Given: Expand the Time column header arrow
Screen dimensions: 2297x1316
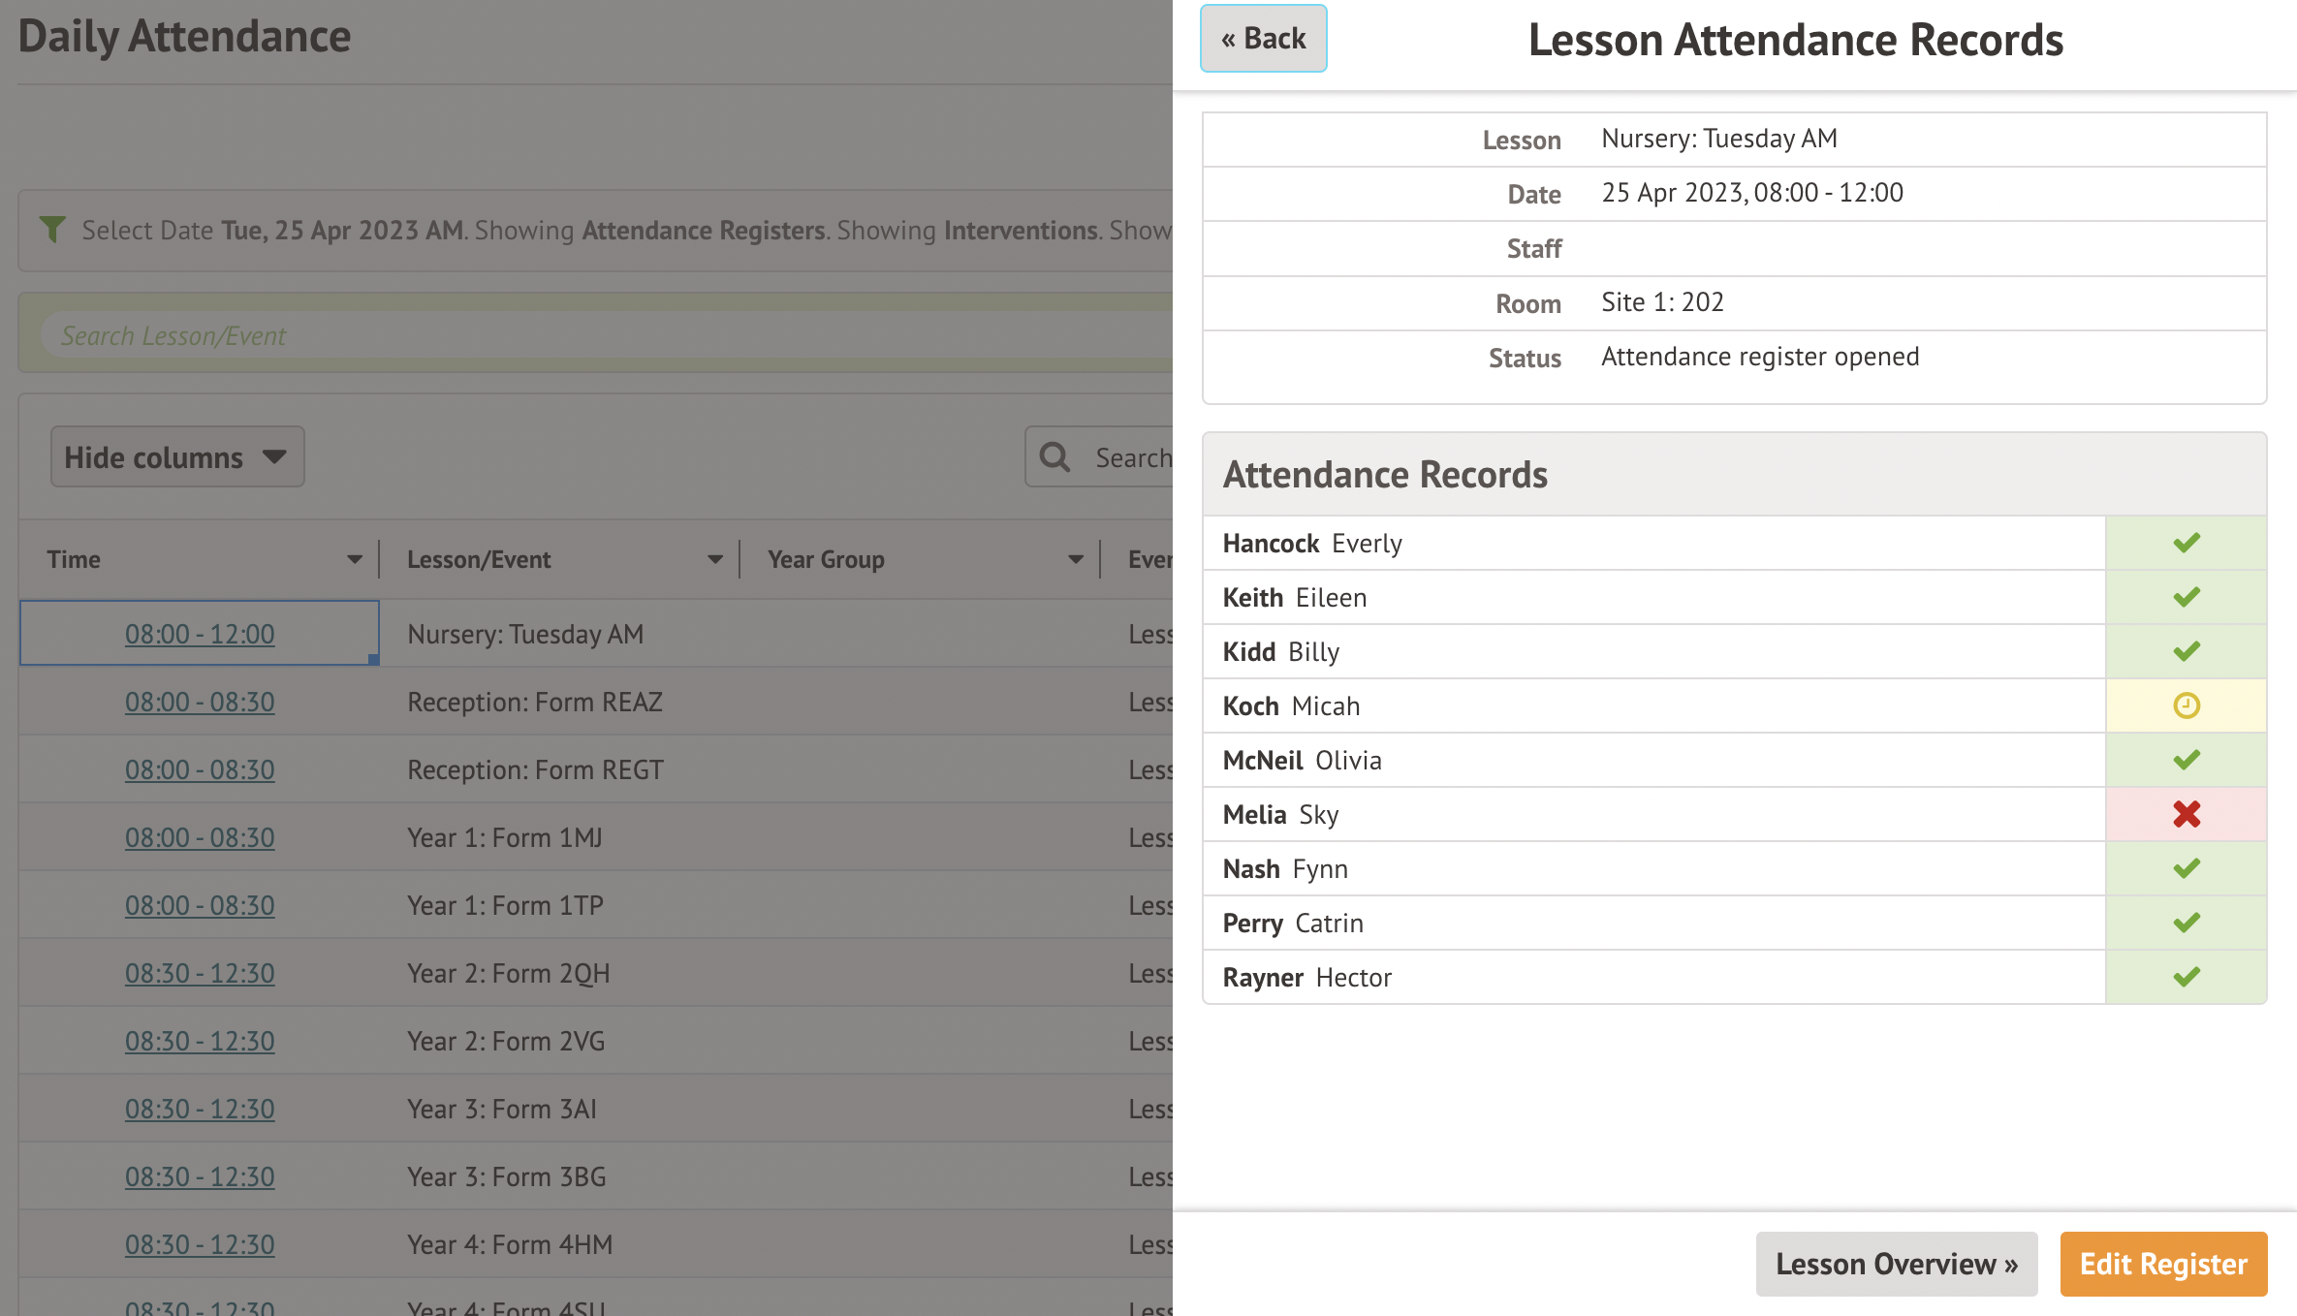Looking at the screenshot, I should tap(354, 560).
